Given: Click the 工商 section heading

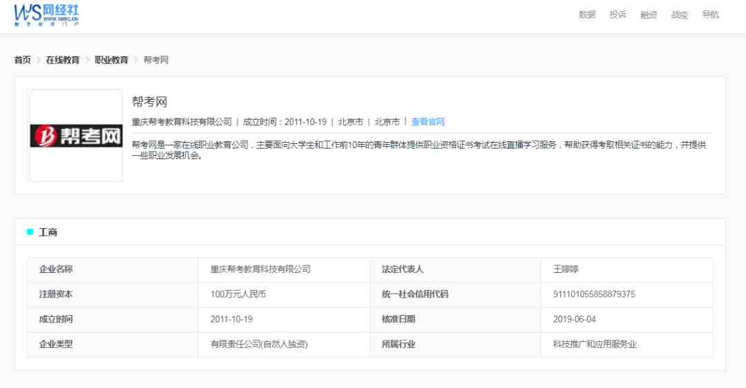Looking at the screenshot, I should pos(48,232).
